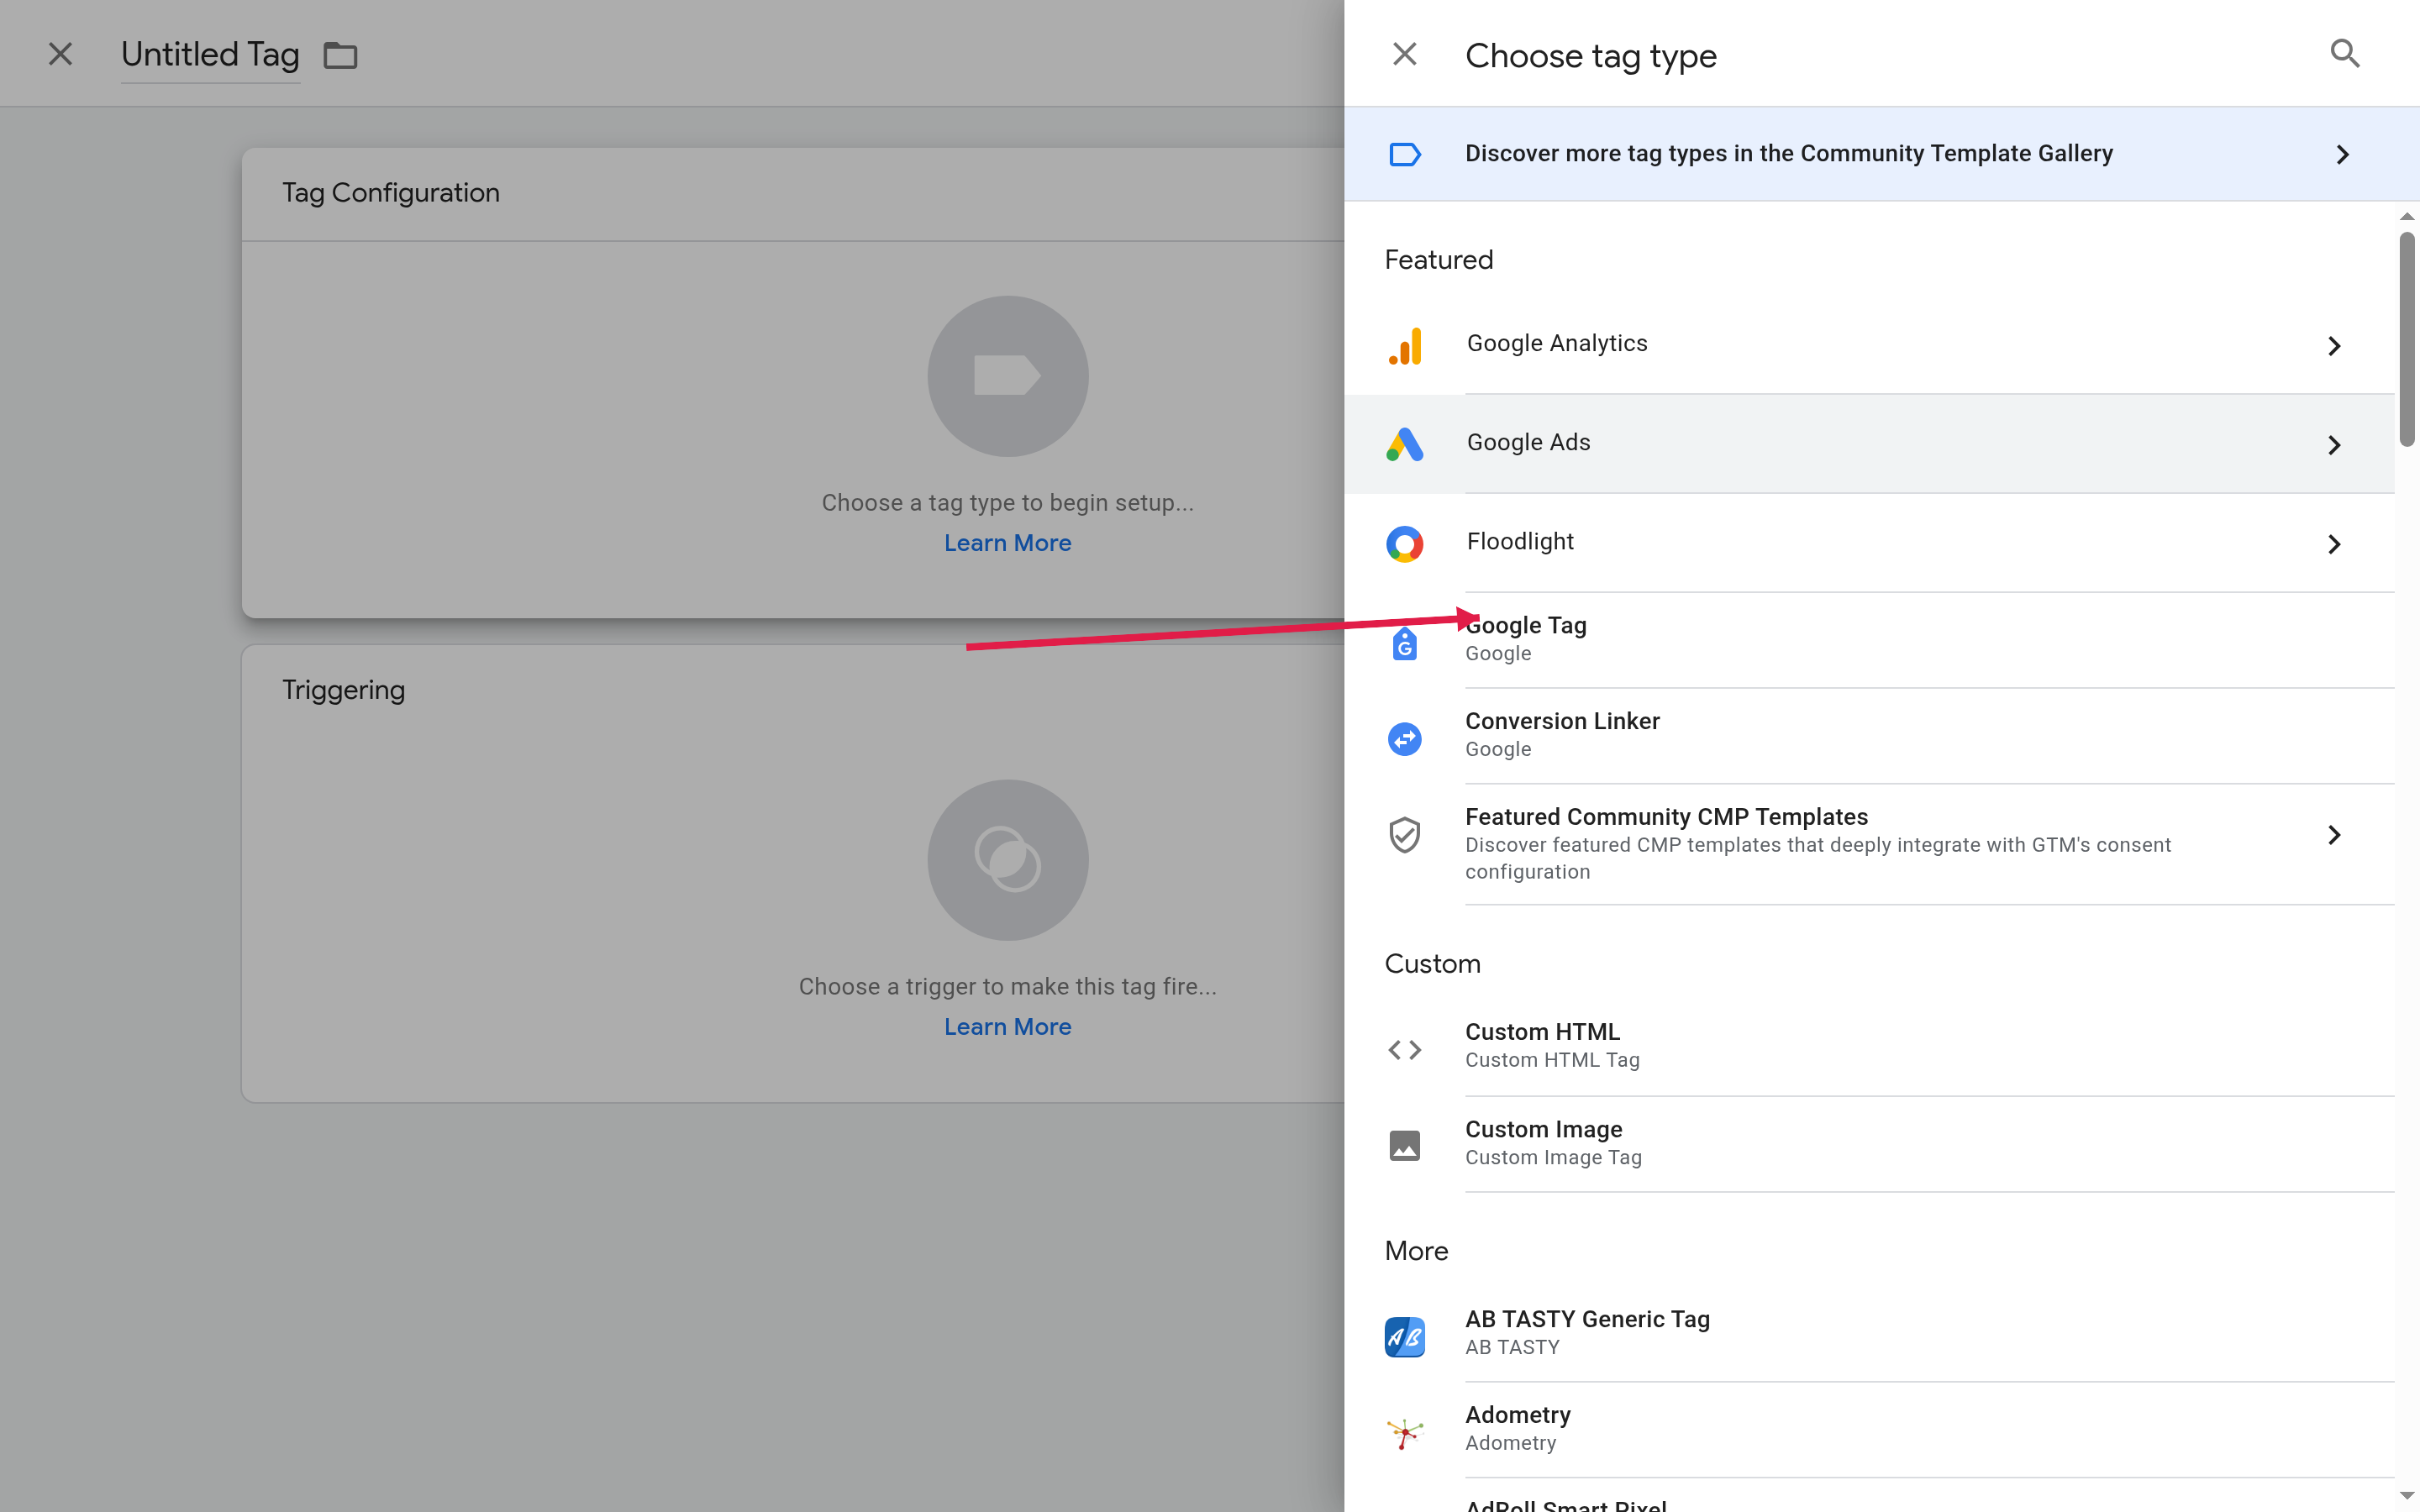
Task: Choose Custom Image tag type
Action: click(x=1869, y=1143)
